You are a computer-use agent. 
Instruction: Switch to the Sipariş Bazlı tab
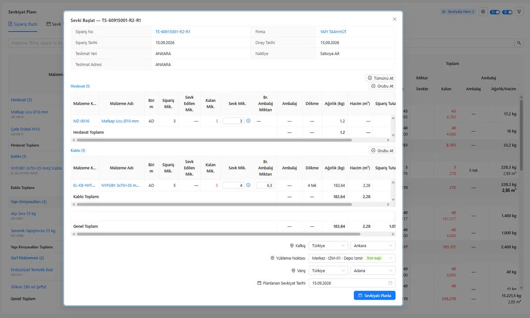(x=23, y=24)
